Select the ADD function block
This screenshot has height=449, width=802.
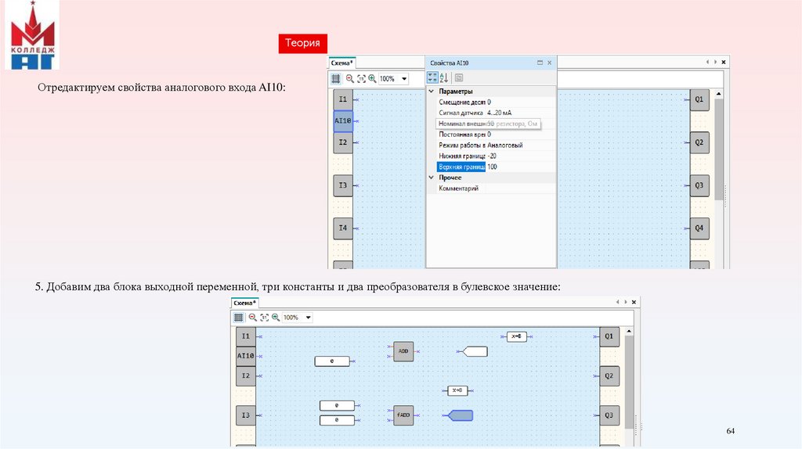403,351
